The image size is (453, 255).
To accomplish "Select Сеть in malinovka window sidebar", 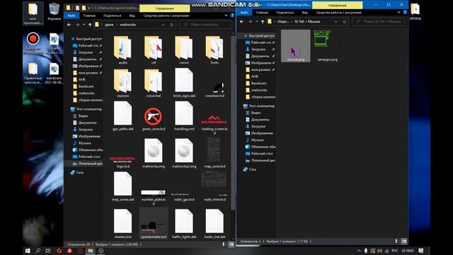I will point(80,173).
